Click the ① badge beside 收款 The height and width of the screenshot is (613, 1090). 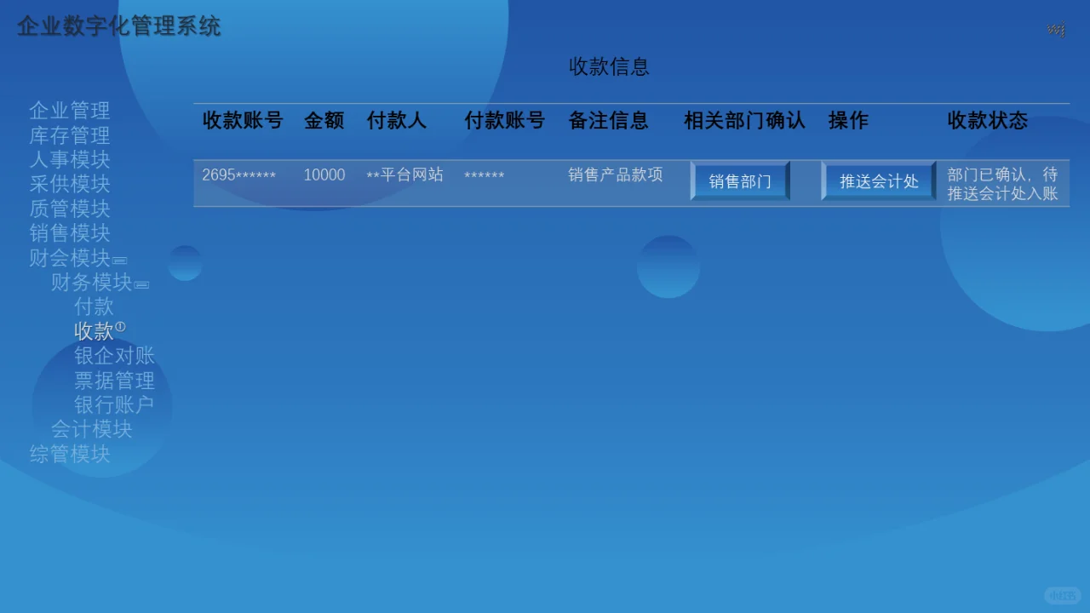[x=120, y=327]
